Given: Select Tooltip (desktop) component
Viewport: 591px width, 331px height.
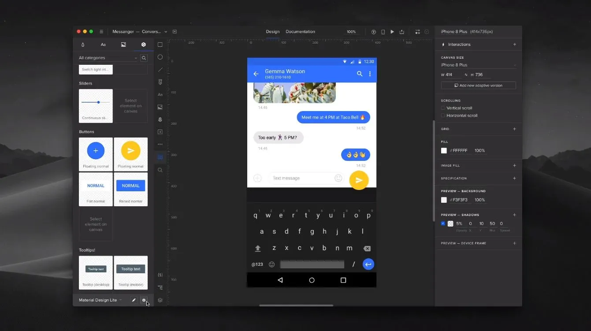Looking at the screenshot, I should pyautogui.click(x=96, y=273).
